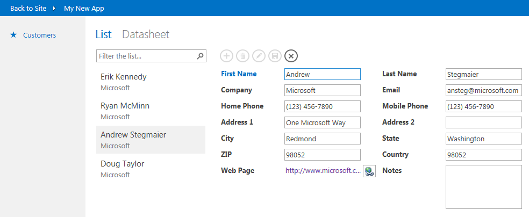Click the search magnifier in filter box

pyautogui.click(x=200, y=56)
